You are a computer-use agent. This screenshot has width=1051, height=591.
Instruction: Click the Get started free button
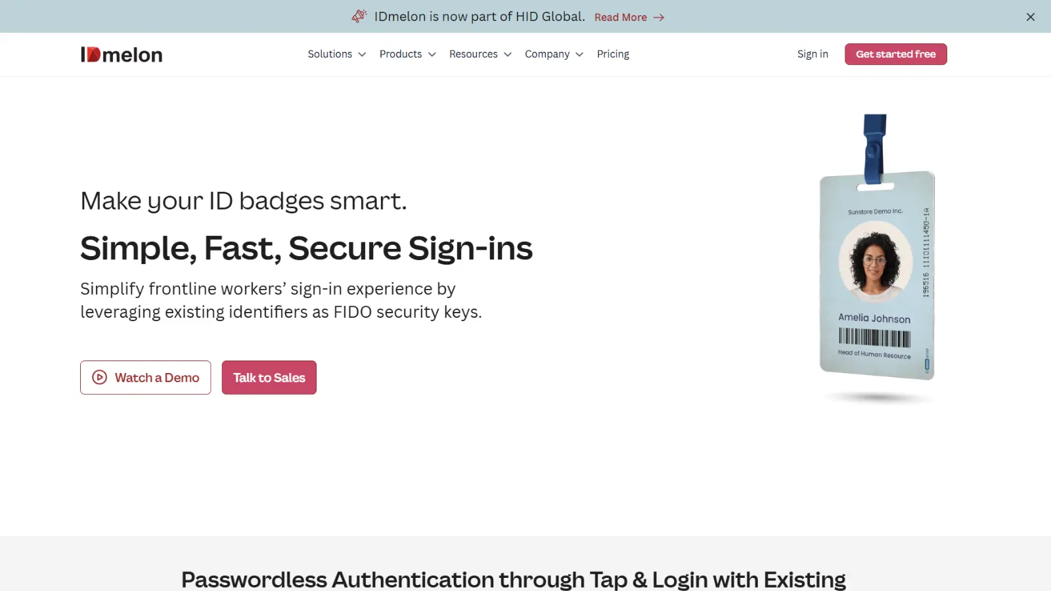click(x=895, y=54)
